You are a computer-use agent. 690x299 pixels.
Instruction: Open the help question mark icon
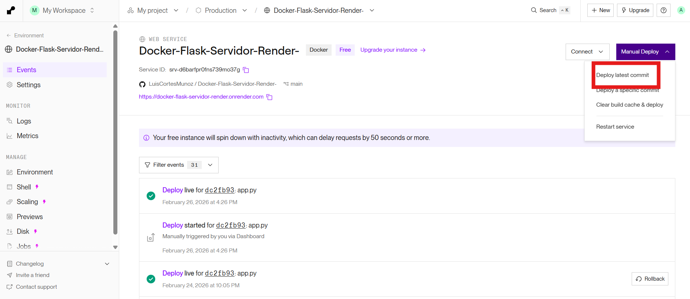pyautogui.click(x=664, y=10)
